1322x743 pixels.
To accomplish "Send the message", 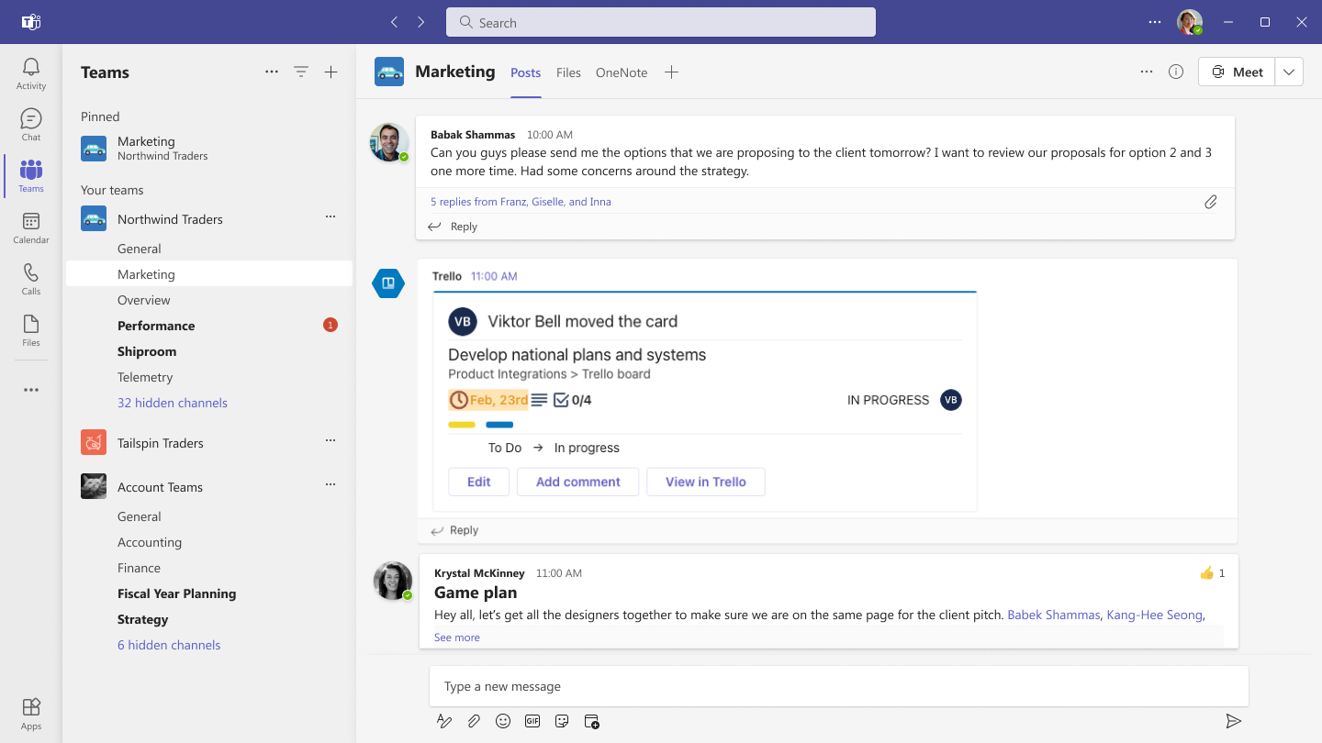I will [x=1234, y=721].
